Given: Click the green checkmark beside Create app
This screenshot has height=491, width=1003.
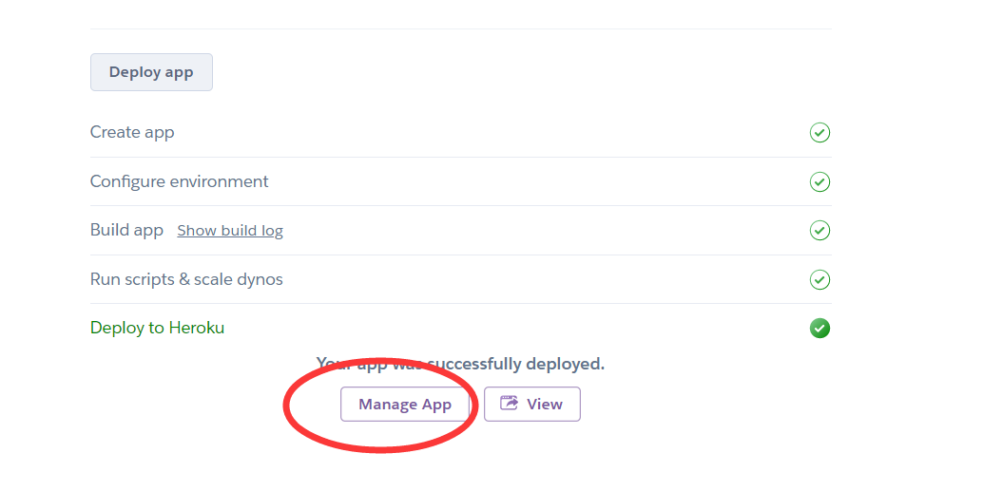Looking at the screenshot, I should (x=820, y=133).
